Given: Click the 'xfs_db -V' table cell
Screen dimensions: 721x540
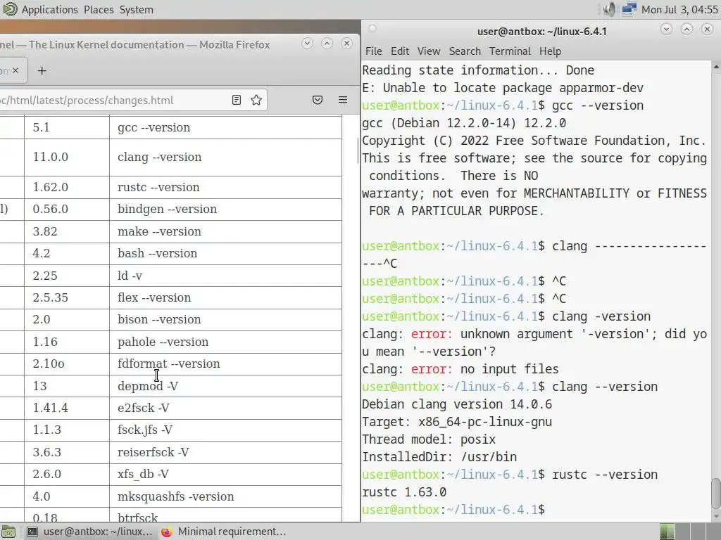Looking at the screenshot, I should (225, 475).
